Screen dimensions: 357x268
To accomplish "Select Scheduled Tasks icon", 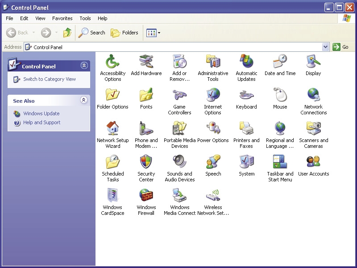I will pyautogui.click(x=112, y=162).
